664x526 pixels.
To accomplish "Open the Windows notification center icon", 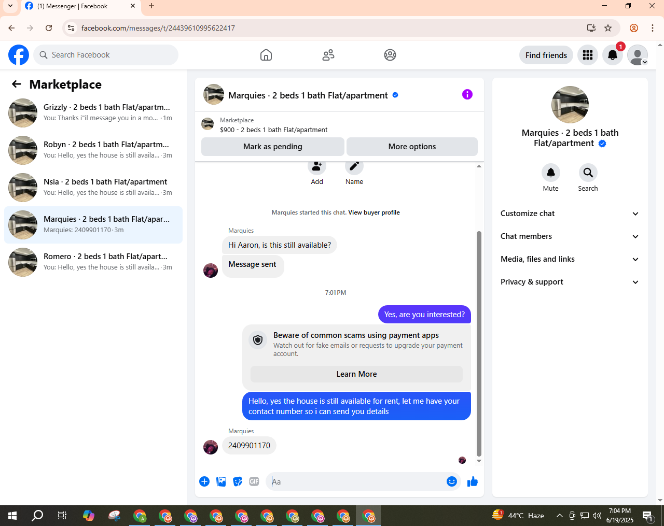I will coord(648,516).
